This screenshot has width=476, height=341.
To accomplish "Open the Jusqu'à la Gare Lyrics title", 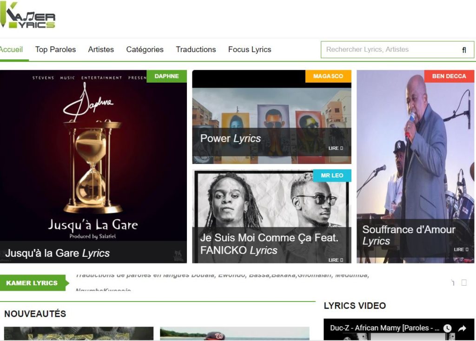I will [x=57, y=253].
